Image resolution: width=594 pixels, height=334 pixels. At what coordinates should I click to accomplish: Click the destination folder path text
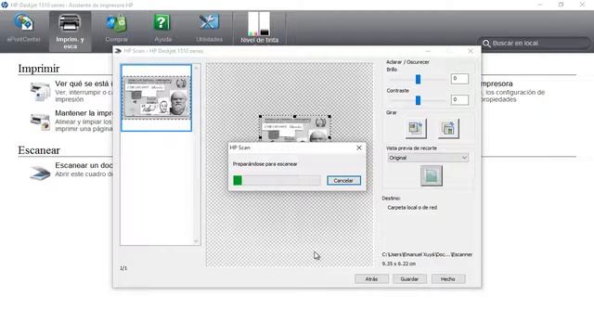point(427,254)
